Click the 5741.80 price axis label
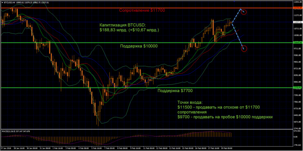This screenshot has width=303, height=151. click(x=298, y=129)
